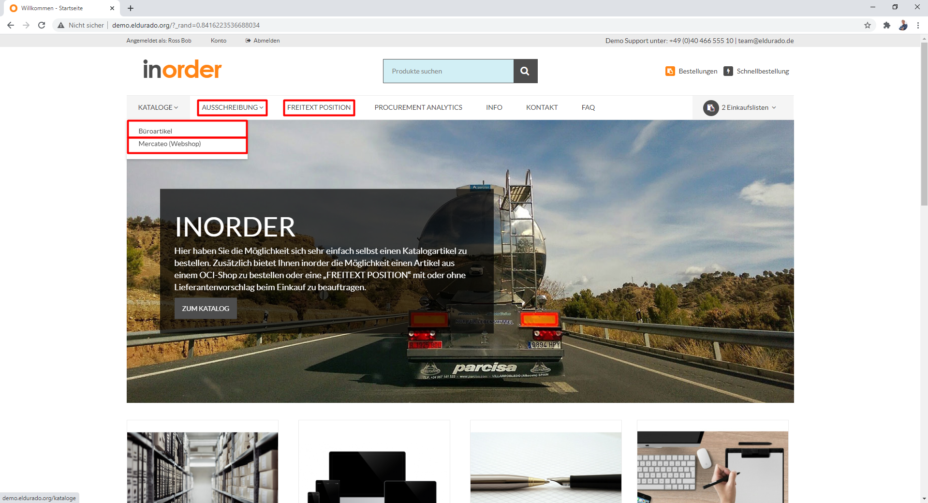Reload the page with refresh icon
Screen dimensions: 928x503
[42, 25]
